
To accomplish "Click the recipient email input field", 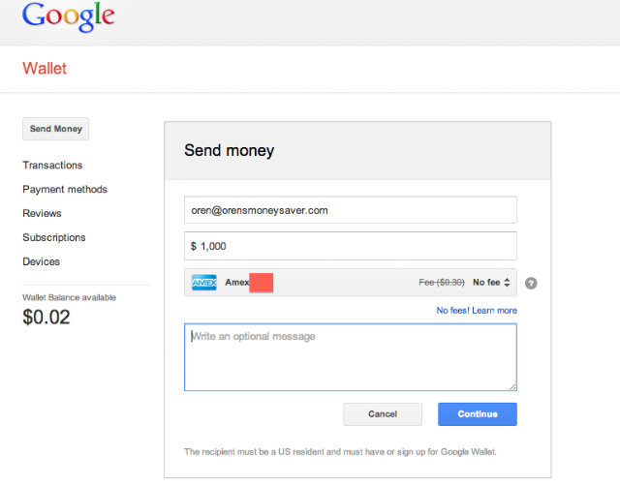I will [x=351, y=210].
